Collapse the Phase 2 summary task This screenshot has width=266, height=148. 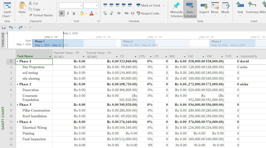point(18,84)
